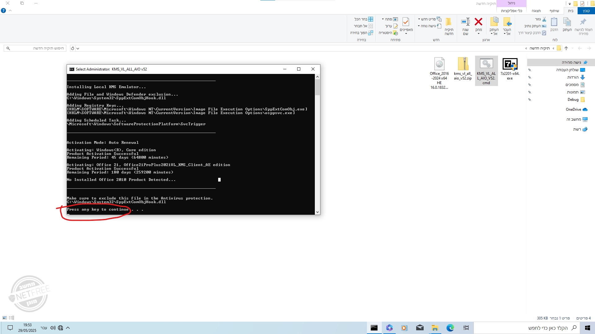Viewport: 595px width, 334px height.
Task: Click the Refresh button next to the address bar
Action: tap(73, 48)
